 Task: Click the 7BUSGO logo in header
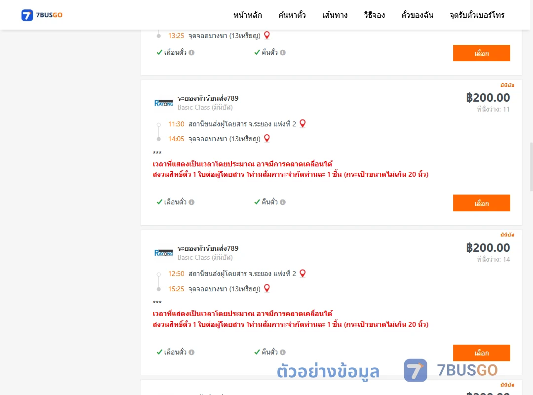tap(42, 15)
